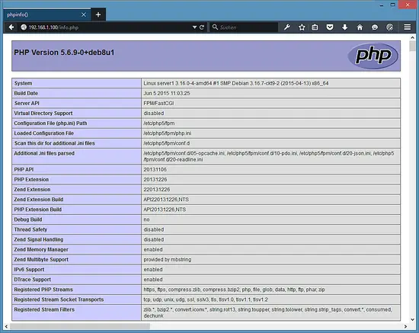Click the Registered Stream Socket Transports label
The height and width of the screenshot is (333, 419).
click(x=59, y=299)
